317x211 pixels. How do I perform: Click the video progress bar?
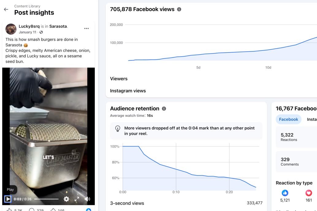click(47, 199)
